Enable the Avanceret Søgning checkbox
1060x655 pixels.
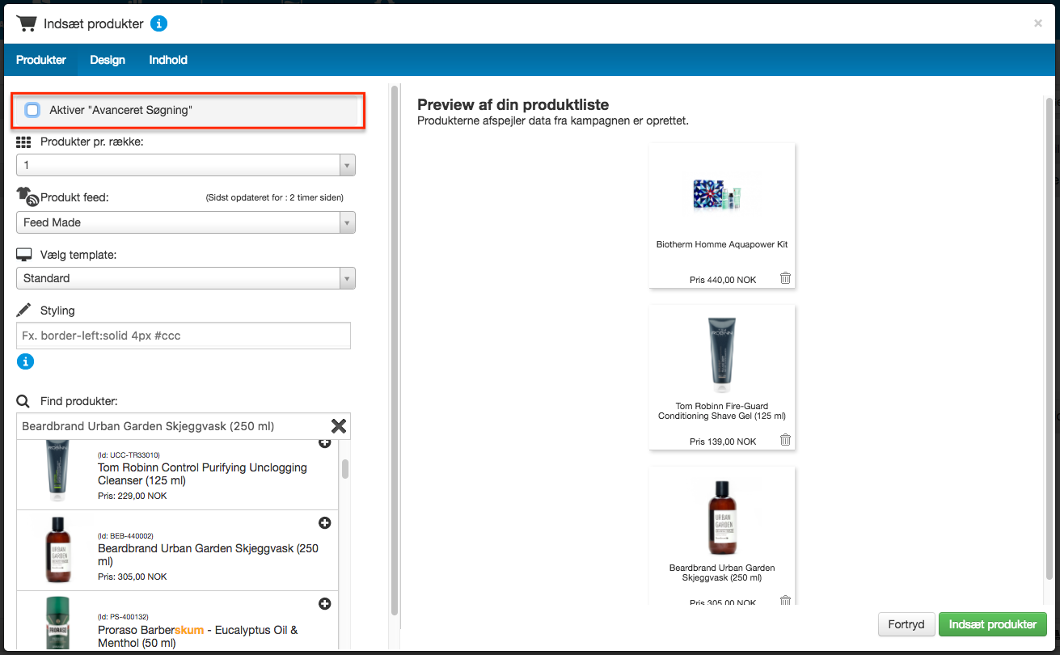point(32,110)
